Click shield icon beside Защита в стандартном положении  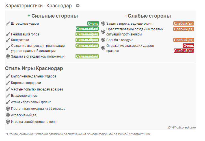click(8, 56)
